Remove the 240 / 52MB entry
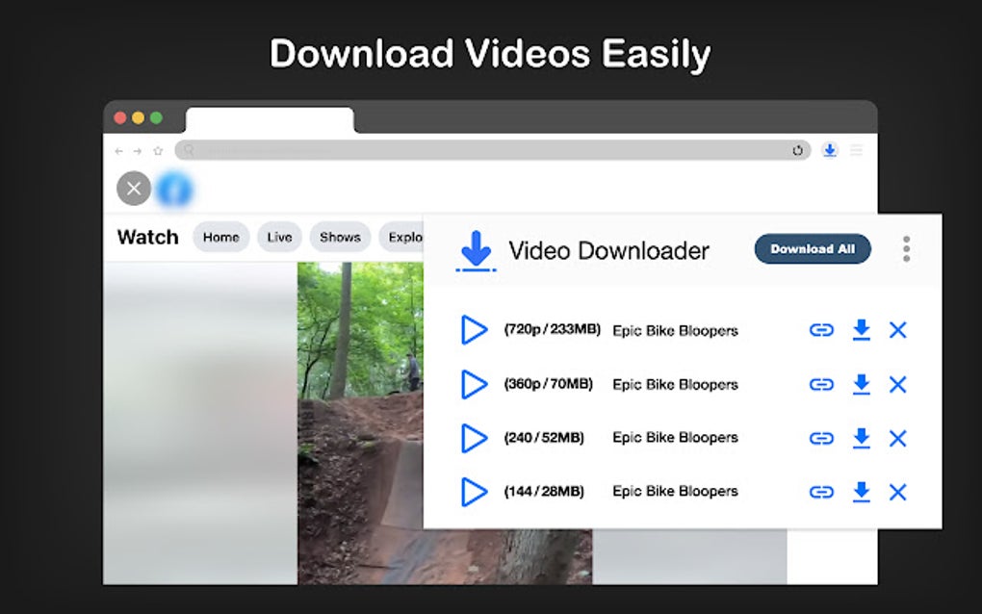Screen dimensions: 982x614 [x=898, y=438]
